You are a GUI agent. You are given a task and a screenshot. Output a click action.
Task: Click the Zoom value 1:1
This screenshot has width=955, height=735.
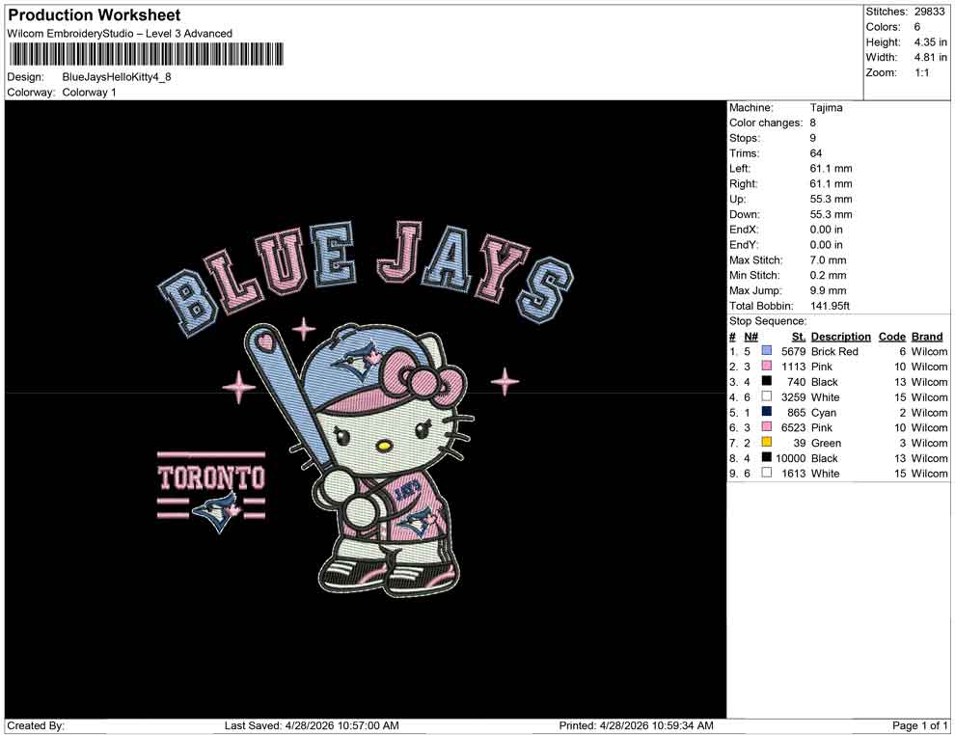pos(922,72)
